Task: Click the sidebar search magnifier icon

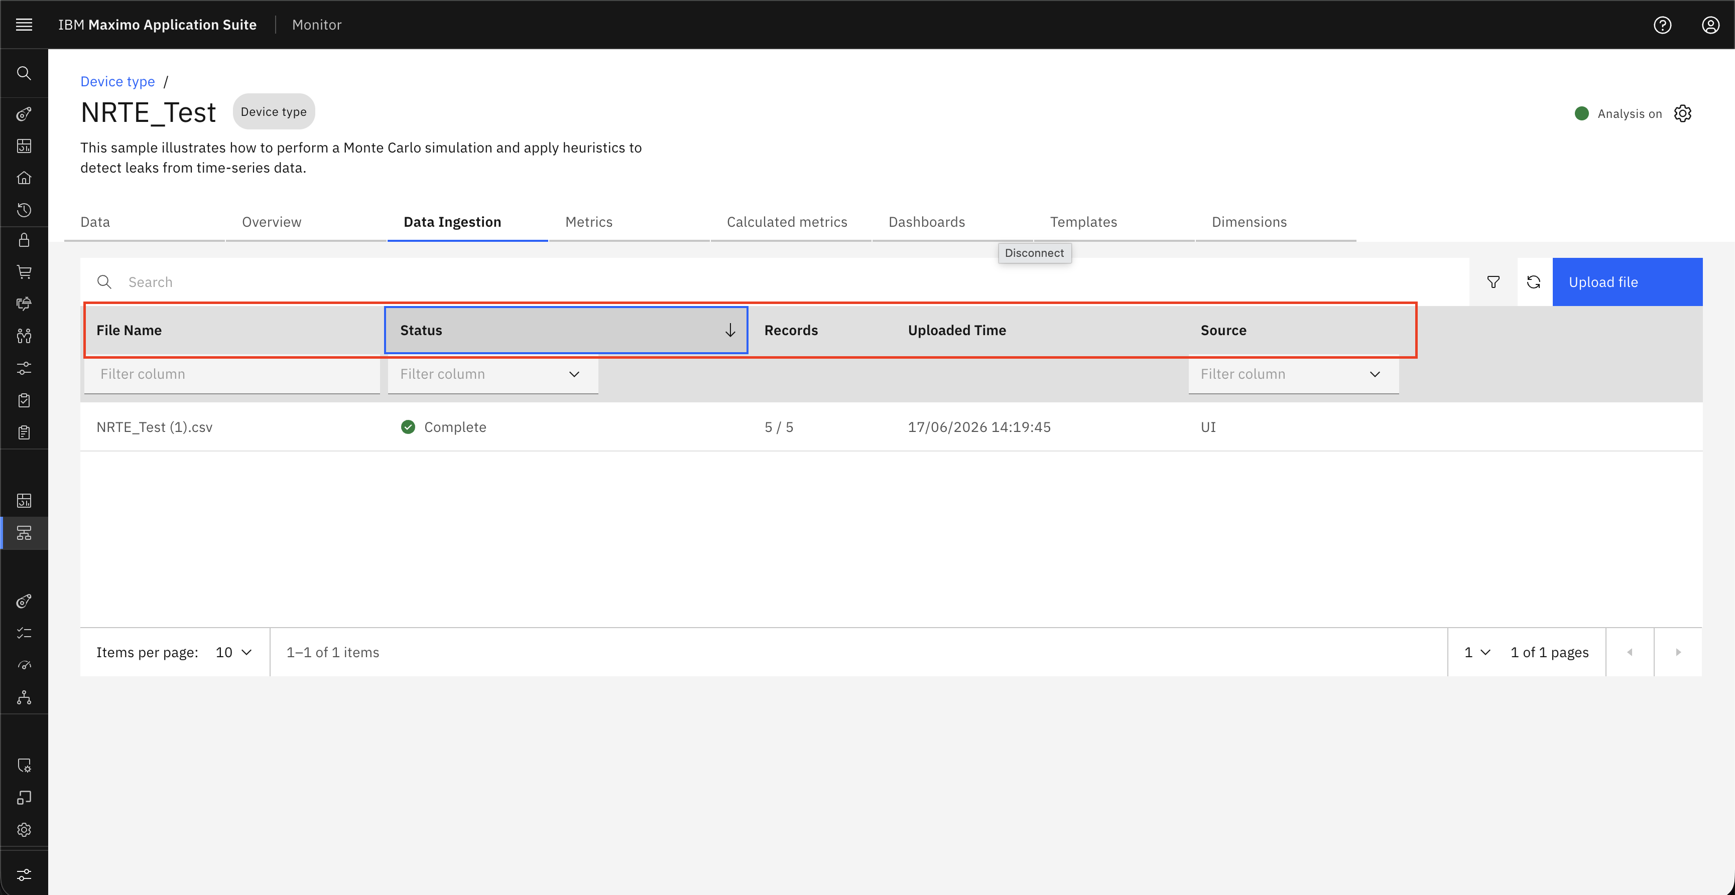Action: [x=24, y=73]
